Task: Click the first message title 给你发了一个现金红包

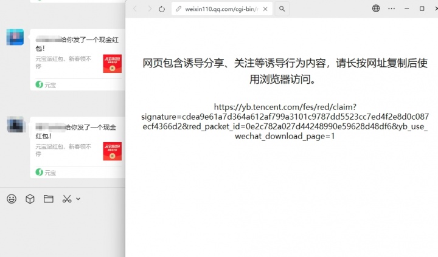Action: pos(77,44)
